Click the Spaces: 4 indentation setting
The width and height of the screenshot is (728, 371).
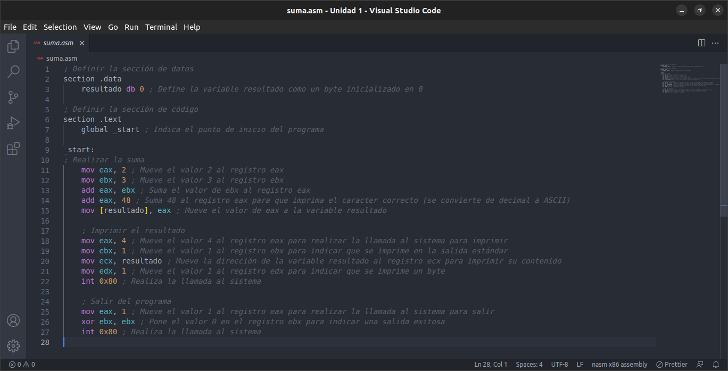click(x=529, y=364)
